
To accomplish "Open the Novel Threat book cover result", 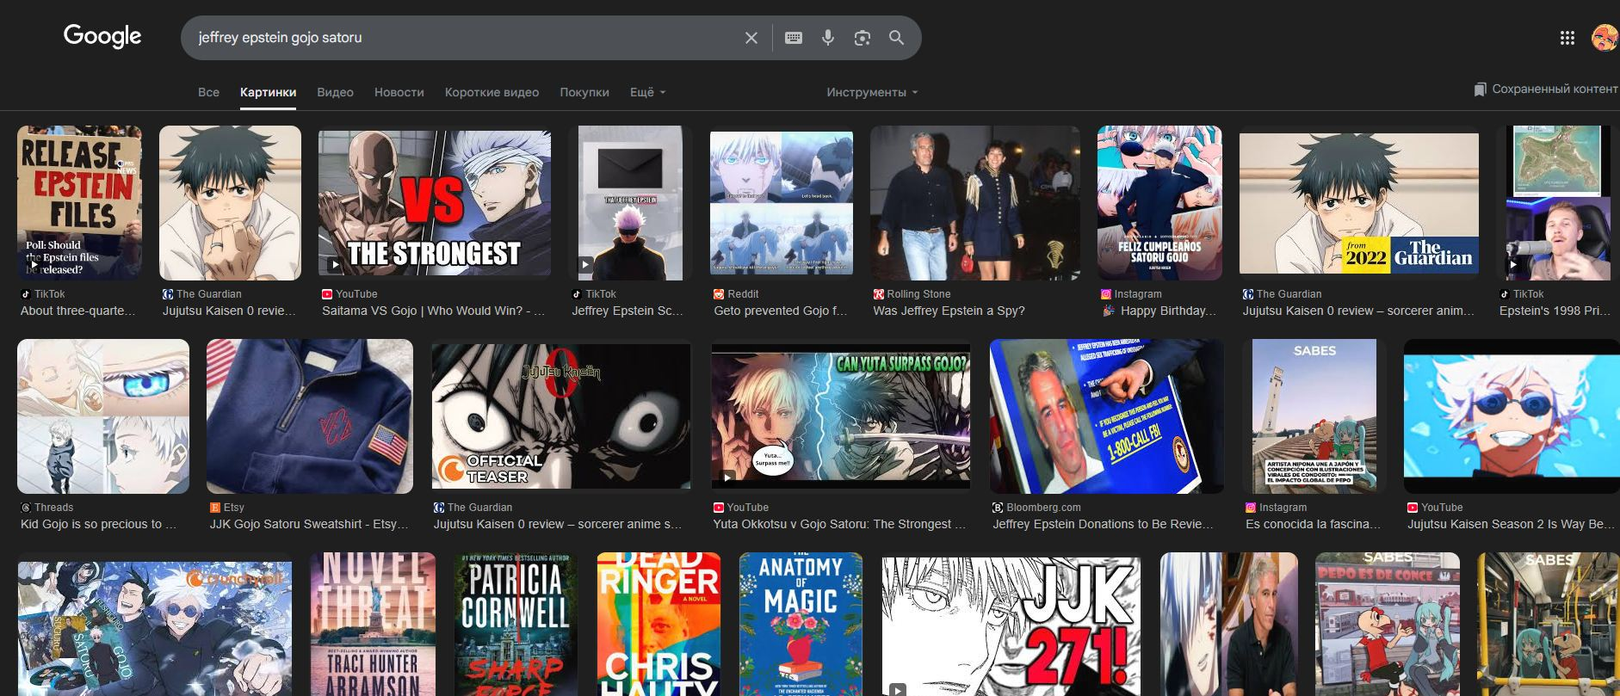I will click(x=373, y=625).
